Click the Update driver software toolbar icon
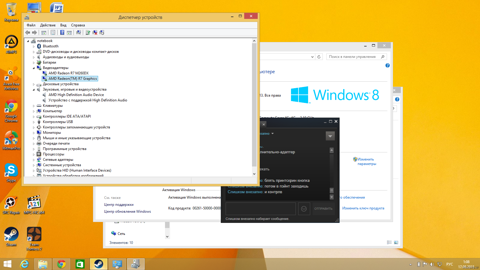 [88, 32]
